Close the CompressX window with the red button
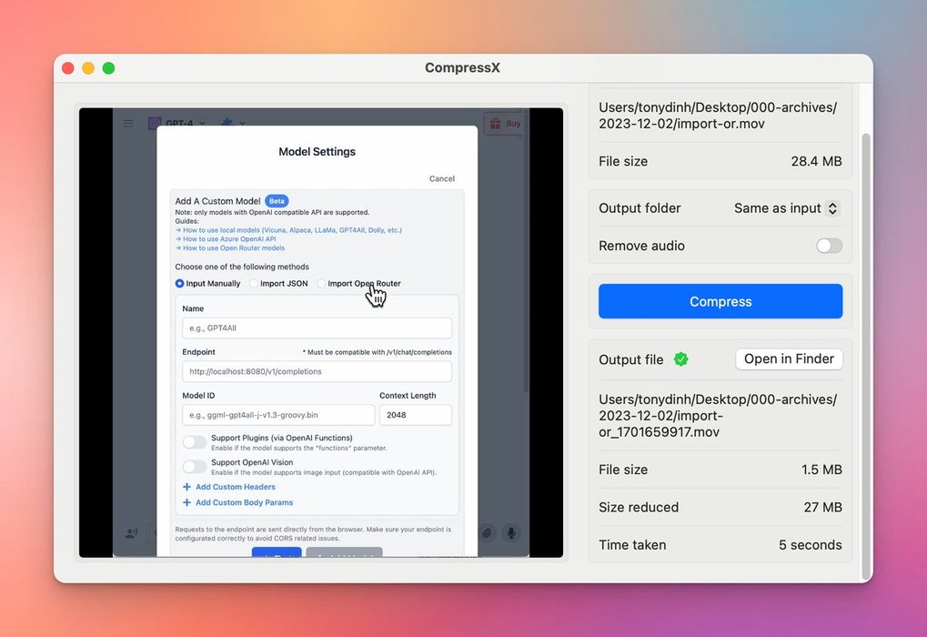Image resolution: width=927 pixels, height=637 pixels. [x=68, y=68]
